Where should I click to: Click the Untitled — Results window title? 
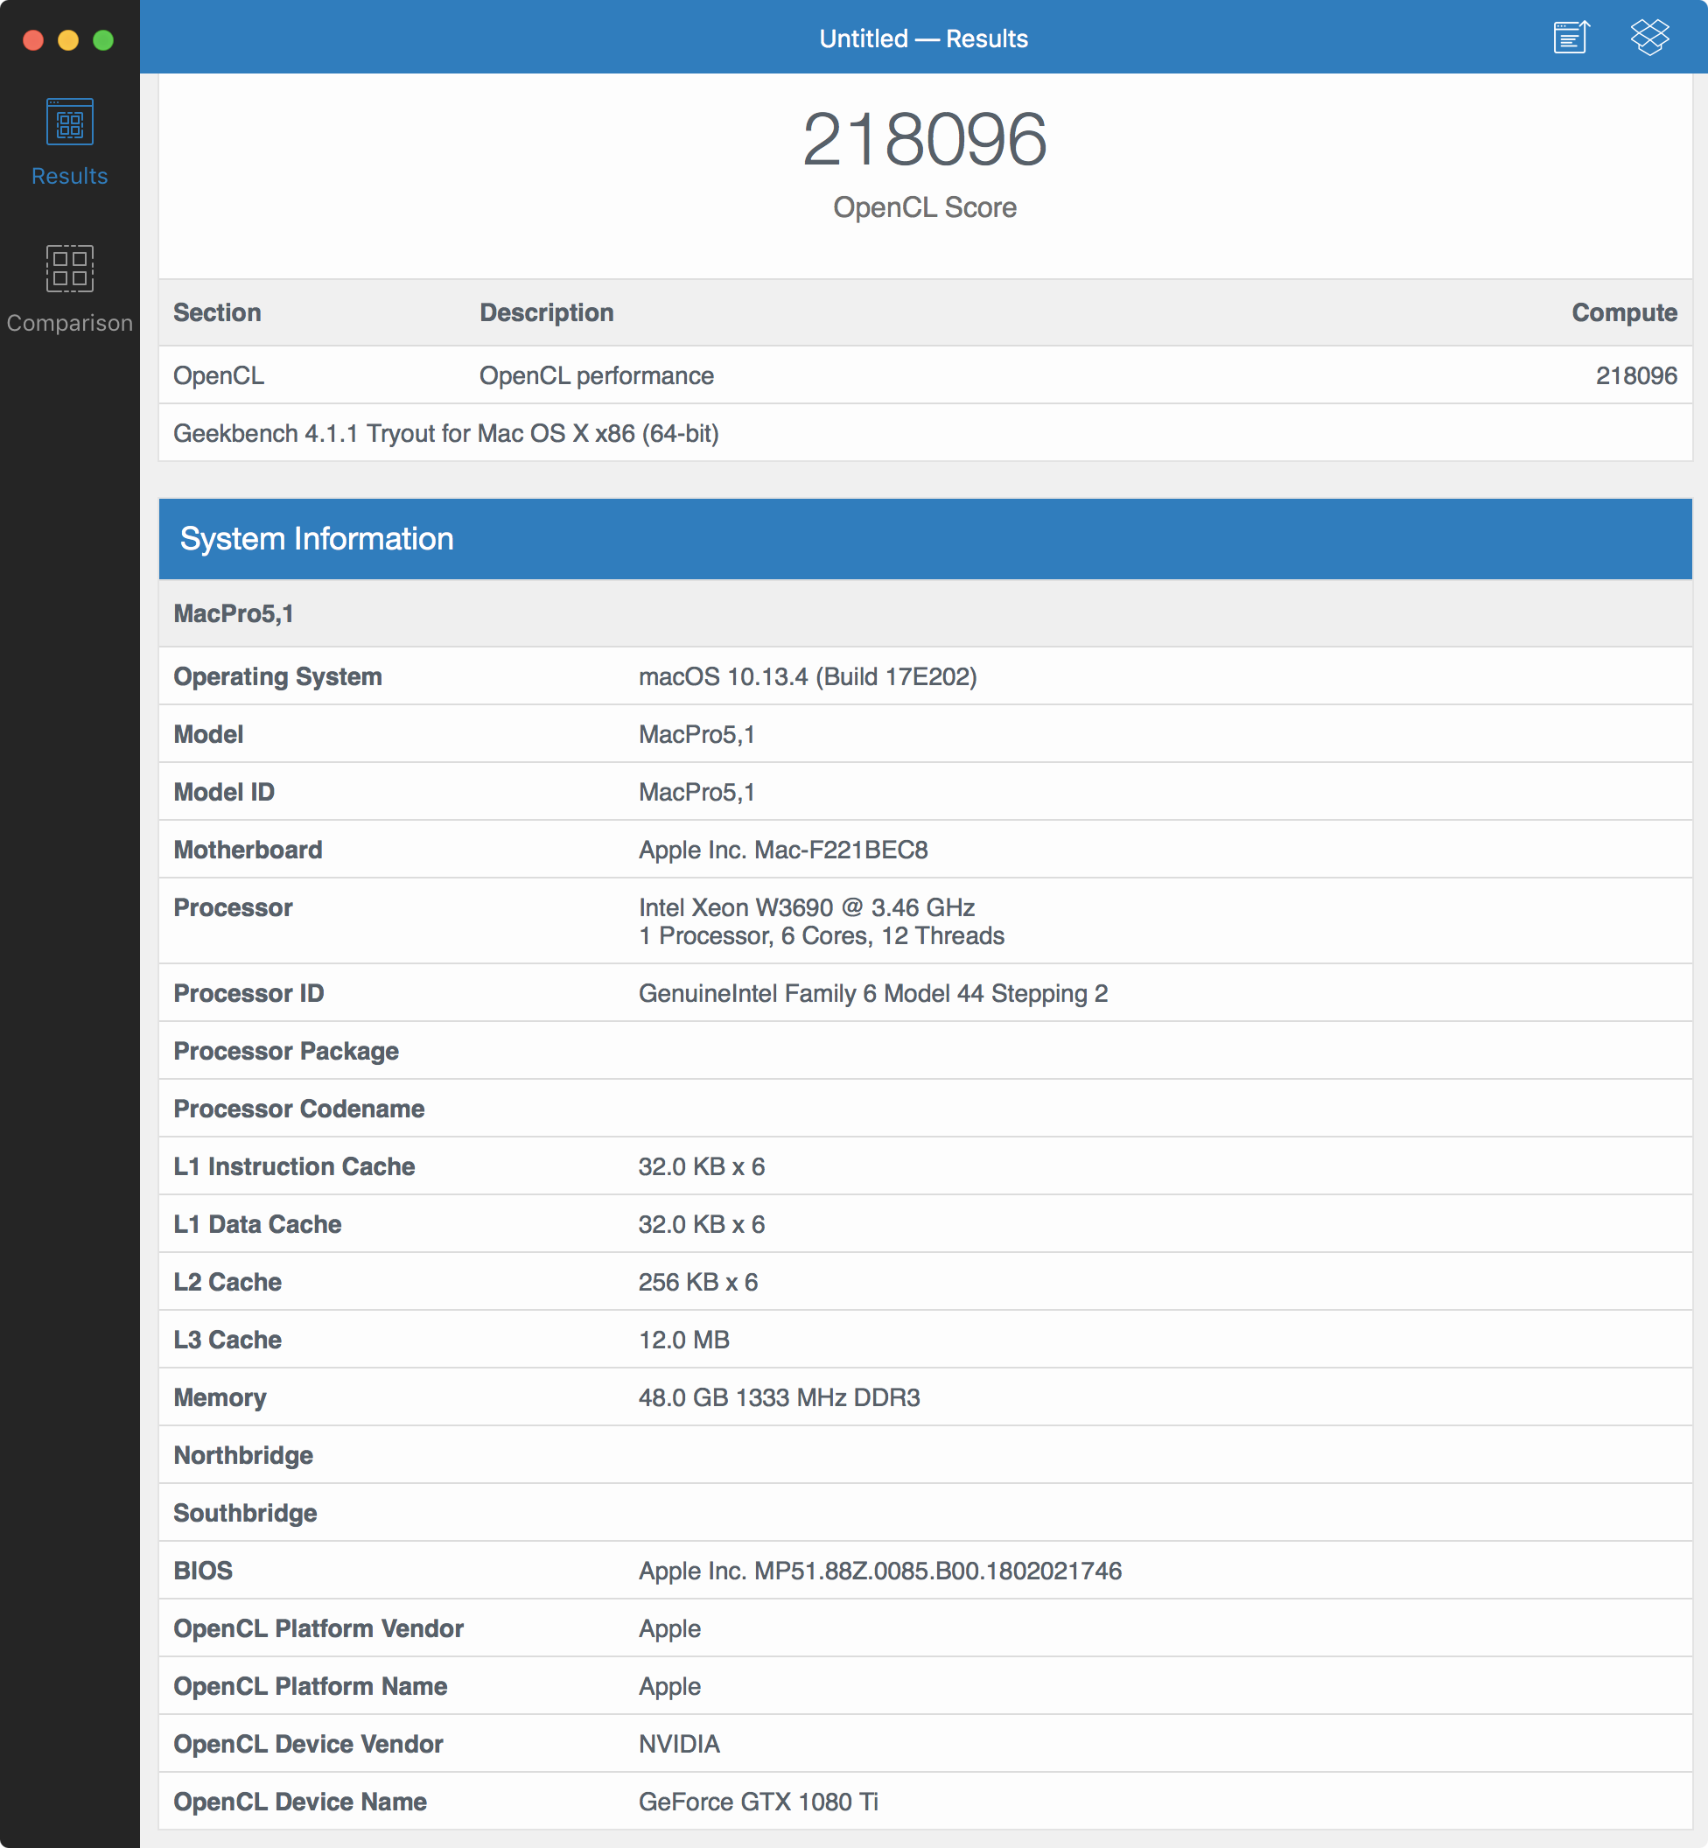[922, 38]
